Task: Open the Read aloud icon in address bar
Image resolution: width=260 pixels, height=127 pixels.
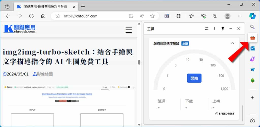Action: (x=142, y=16)
